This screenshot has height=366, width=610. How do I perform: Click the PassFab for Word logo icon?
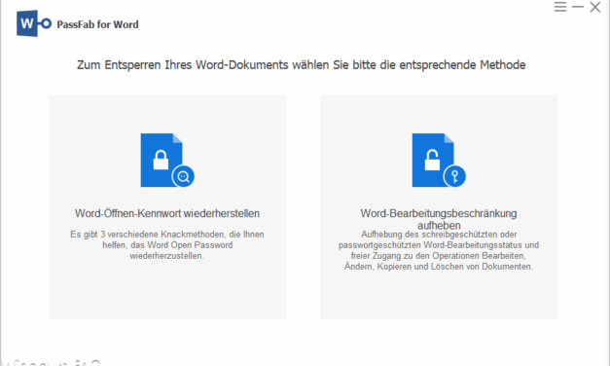point(34,23)
